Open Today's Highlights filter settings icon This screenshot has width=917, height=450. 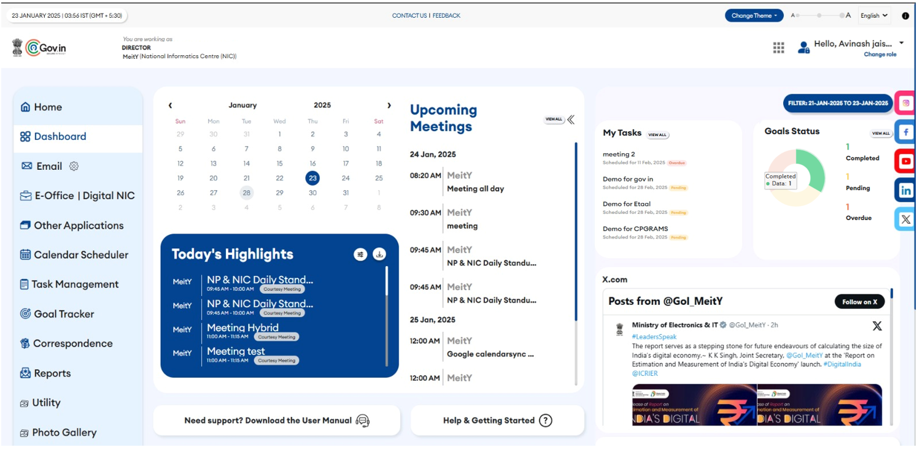pos(360,254)
